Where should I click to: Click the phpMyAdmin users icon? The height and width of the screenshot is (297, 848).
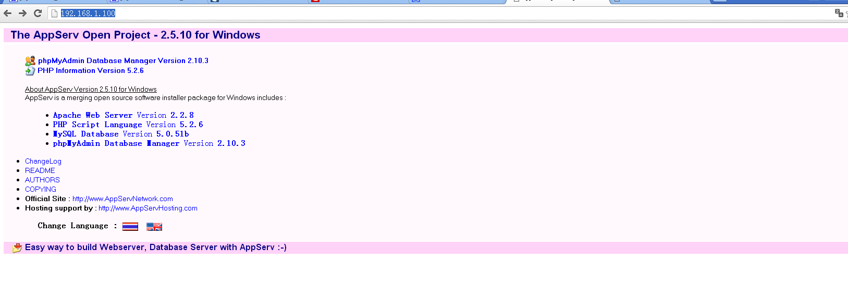coord(30,61)
